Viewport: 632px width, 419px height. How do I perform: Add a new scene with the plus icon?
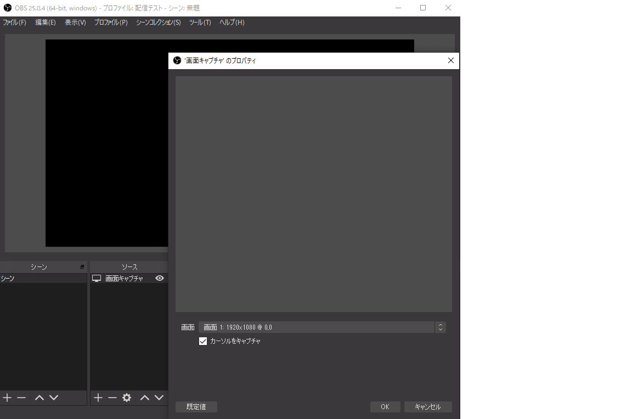(x=7, y=398)
